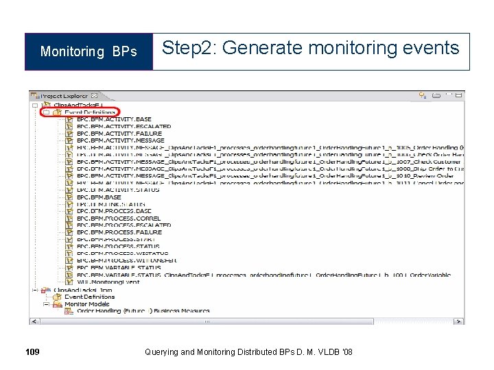Select the plain BPC.BFM.ACTIVITY.MESSAGE entry
The image size is (494, 370).
[x=121, y=140]
